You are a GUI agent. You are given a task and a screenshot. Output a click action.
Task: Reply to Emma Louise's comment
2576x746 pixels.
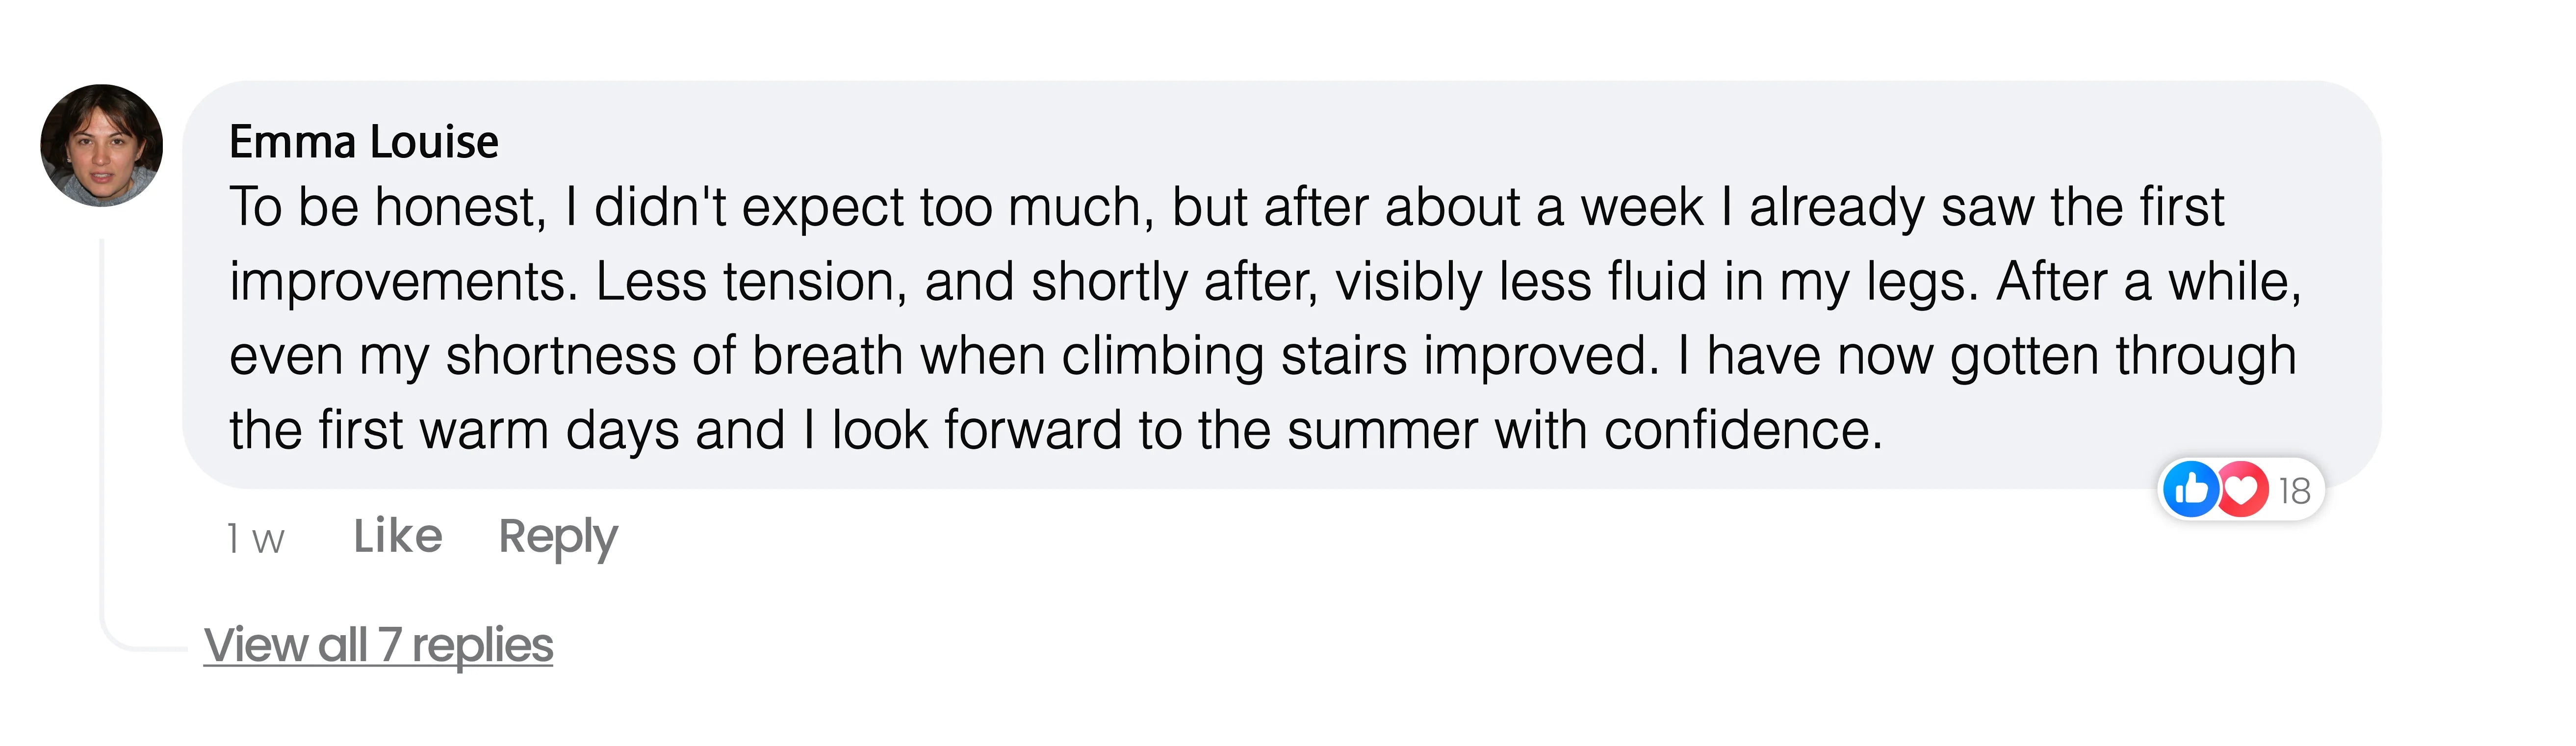point(558,537)
